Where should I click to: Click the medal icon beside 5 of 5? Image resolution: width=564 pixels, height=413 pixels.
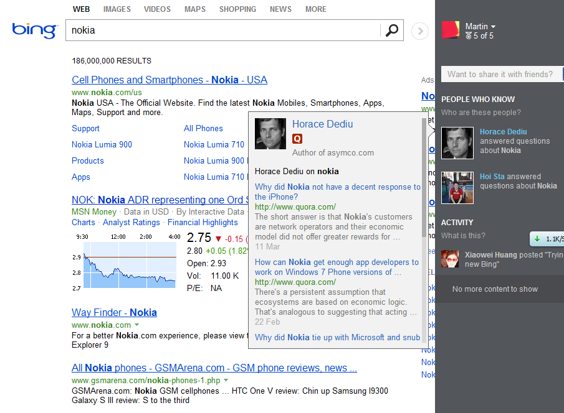(468, 36)
